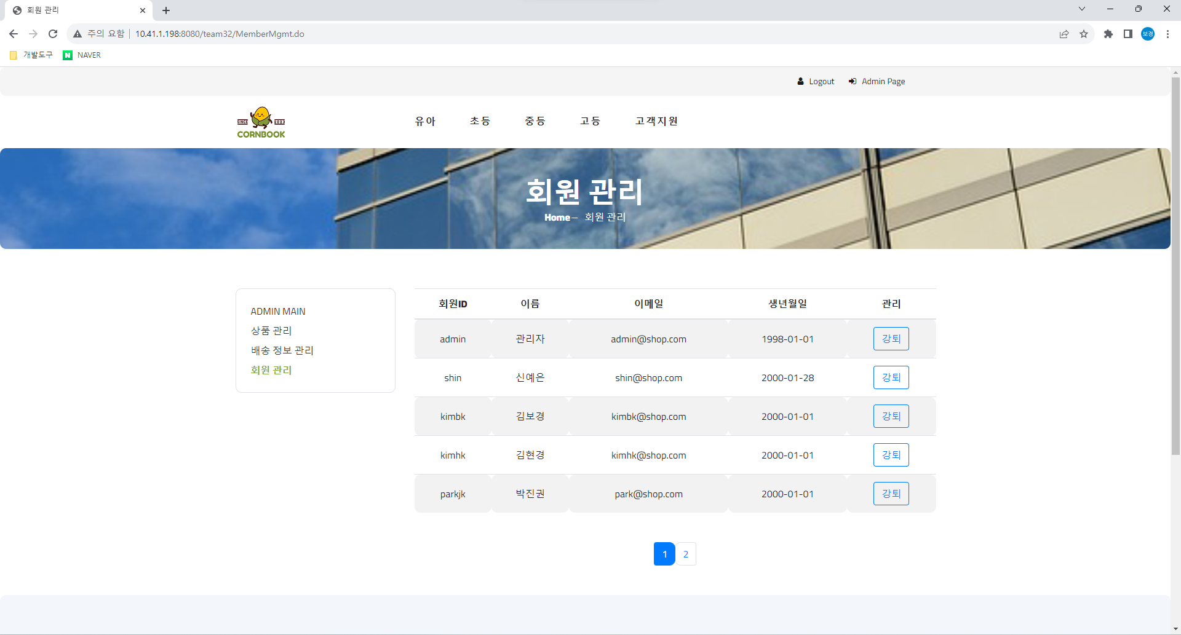Click 강퇴 button for user shin
Screen dimensions: 1181x635
[x=891, y=377]
